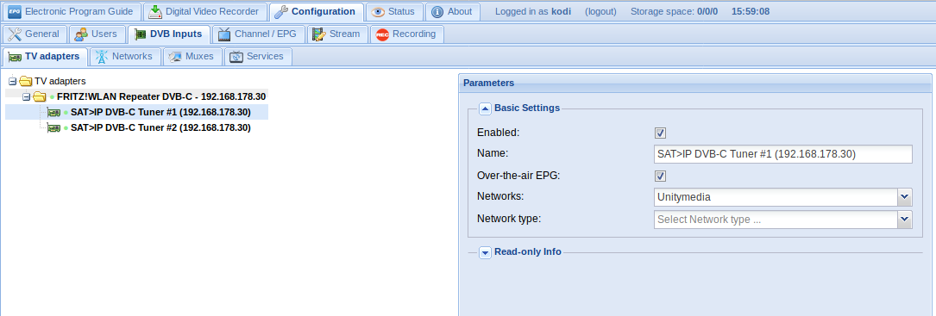Viewport: 936px width, 316px height.
Task: Click the wrench icon on Configuration
Action: tap(280, 11)
